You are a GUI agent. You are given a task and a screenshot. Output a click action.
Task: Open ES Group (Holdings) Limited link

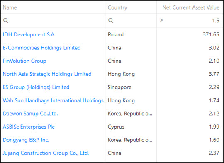coord(36,87)
